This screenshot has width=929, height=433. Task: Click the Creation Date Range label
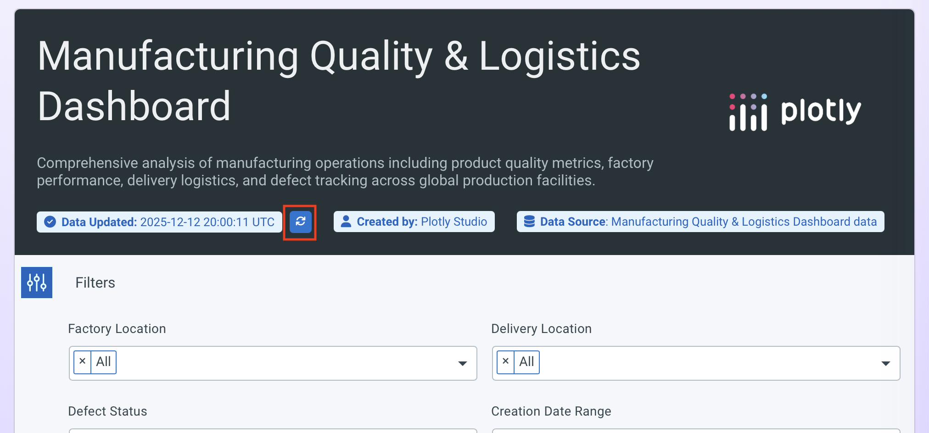click(x=551, y=411)
